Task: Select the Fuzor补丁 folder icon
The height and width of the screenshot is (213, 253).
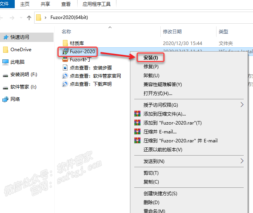Action: tap(65, 60)
